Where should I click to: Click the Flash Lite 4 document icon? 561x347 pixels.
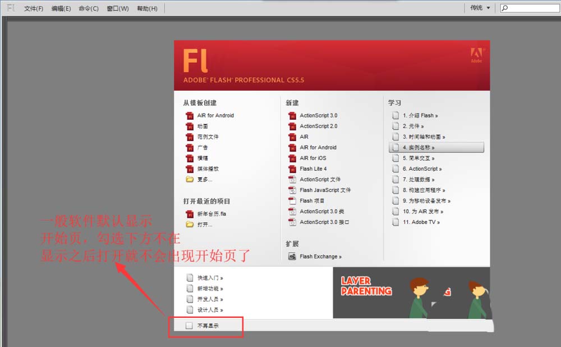pos(292,169)
